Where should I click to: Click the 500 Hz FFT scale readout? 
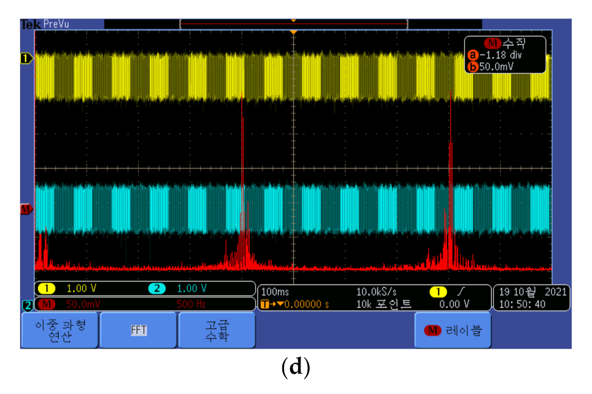(191, 304)
